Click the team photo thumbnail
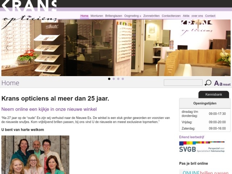The width and height of the screenshot is (232, 174). (x=36, y=155)
